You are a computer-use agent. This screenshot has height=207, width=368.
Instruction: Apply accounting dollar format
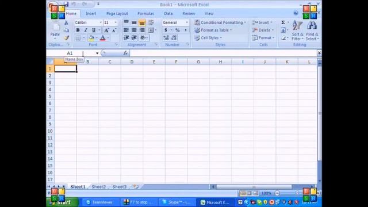166,30
